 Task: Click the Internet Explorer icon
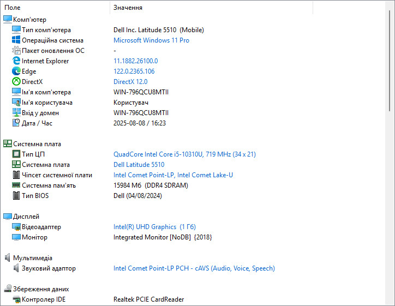click(16, 61)
